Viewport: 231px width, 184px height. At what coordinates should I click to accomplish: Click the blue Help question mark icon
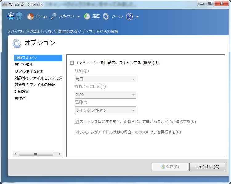pos(129,17)
